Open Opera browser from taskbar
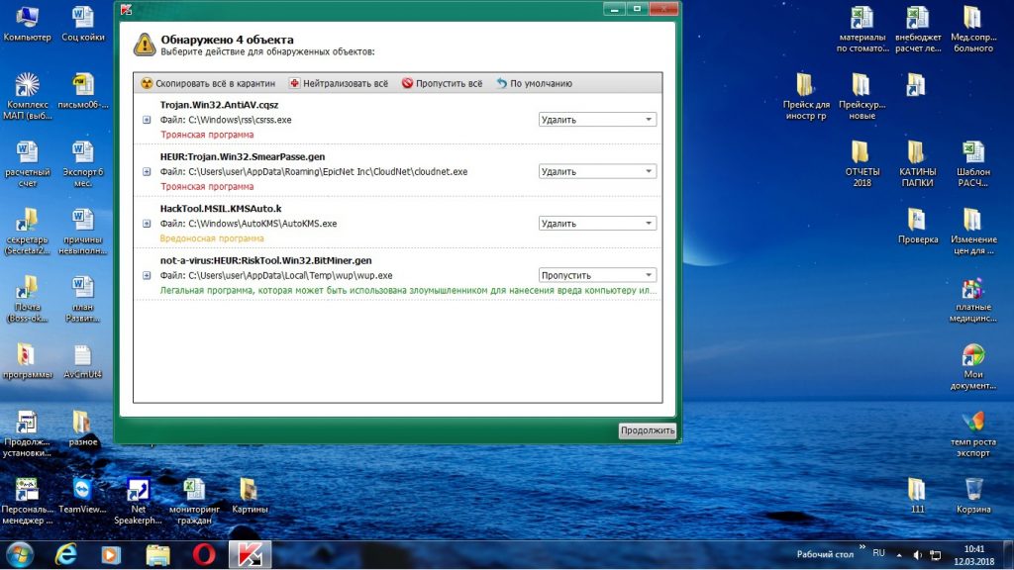 204,554
